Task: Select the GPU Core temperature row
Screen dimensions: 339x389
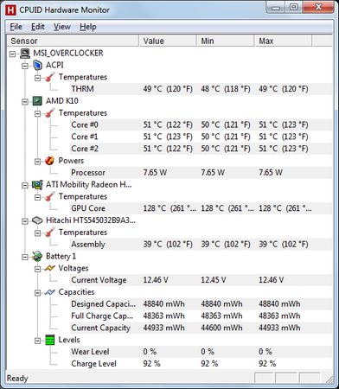Action: point(201,208)
